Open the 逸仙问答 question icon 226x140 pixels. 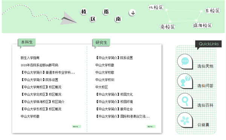click(x=185, y=81)
